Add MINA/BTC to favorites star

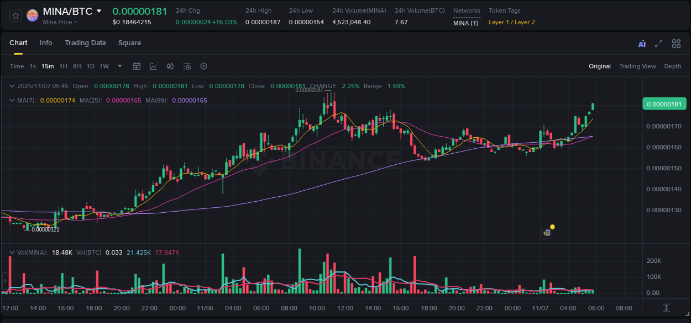(15, 15)
